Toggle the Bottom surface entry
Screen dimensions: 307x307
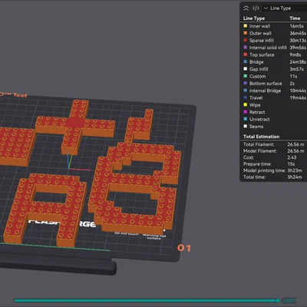(273, 84)
